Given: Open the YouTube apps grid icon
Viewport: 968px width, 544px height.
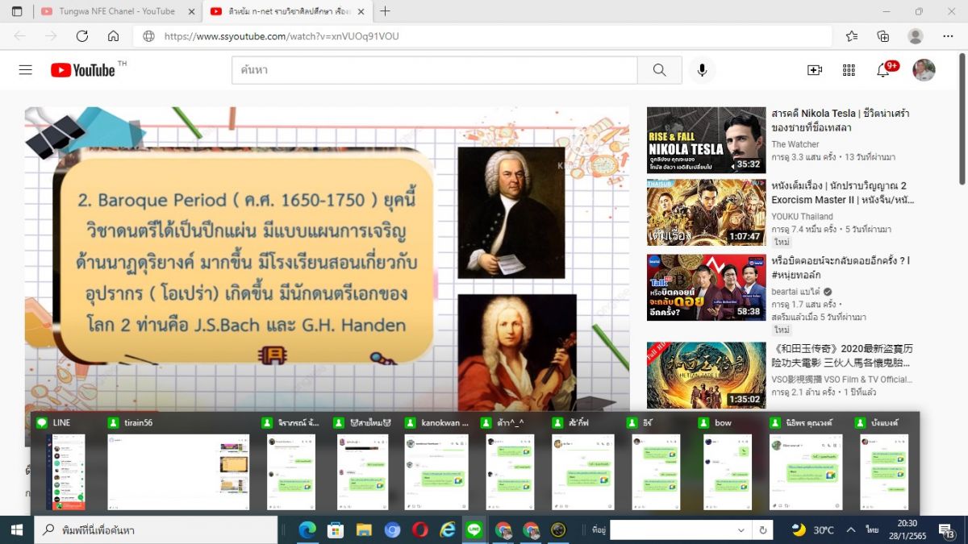Looking at the screenshot, I should [x=849, y=70].
